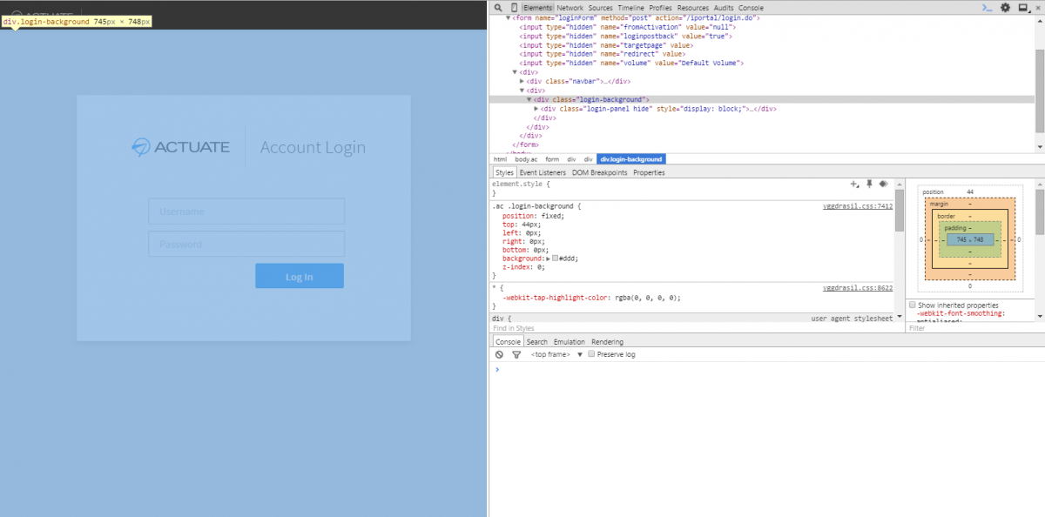The width and height of the screenshot is (1045, 517).
Task: Open the drawer Search tab
Action: 537,342
